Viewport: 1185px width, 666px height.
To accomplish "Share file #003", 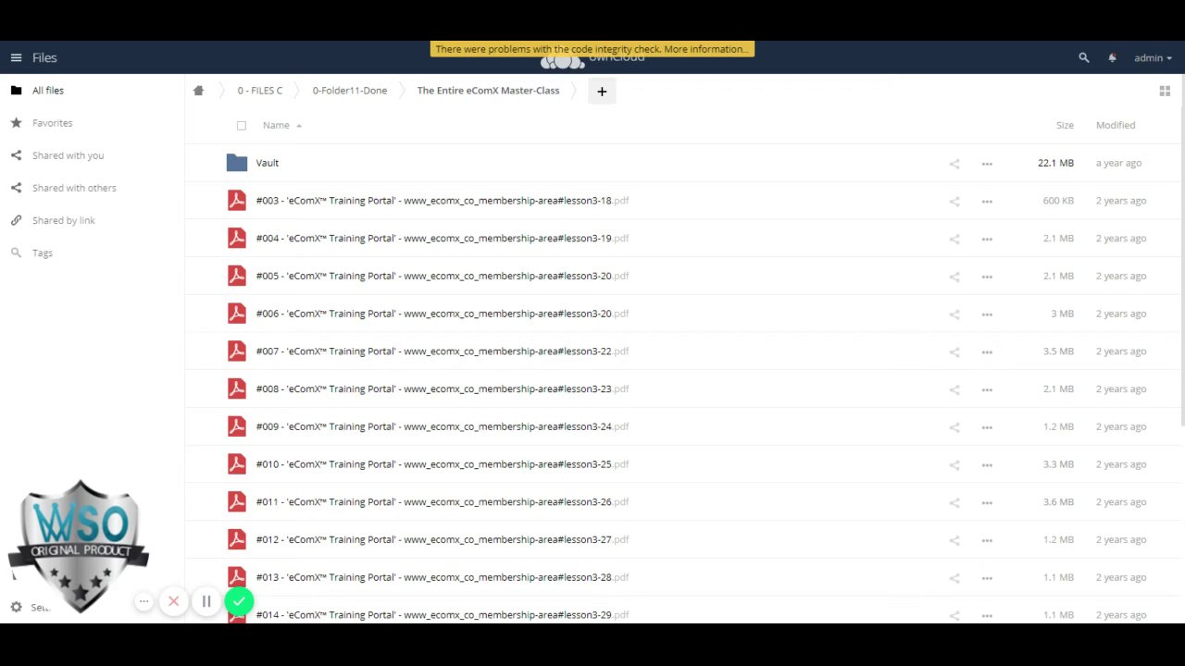I will 954,202.
